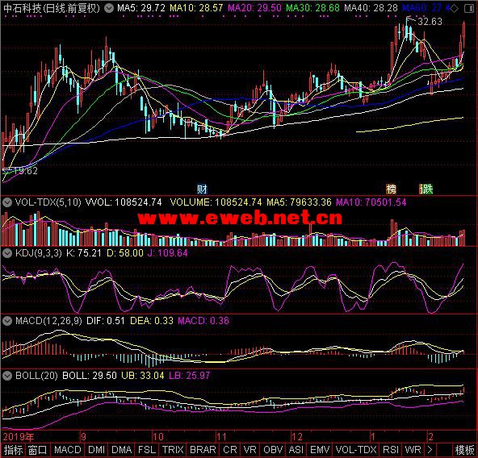Open the 模板 template button
Image resolution: width=478 pixels, height=458 pixels.
pos(464,450)
